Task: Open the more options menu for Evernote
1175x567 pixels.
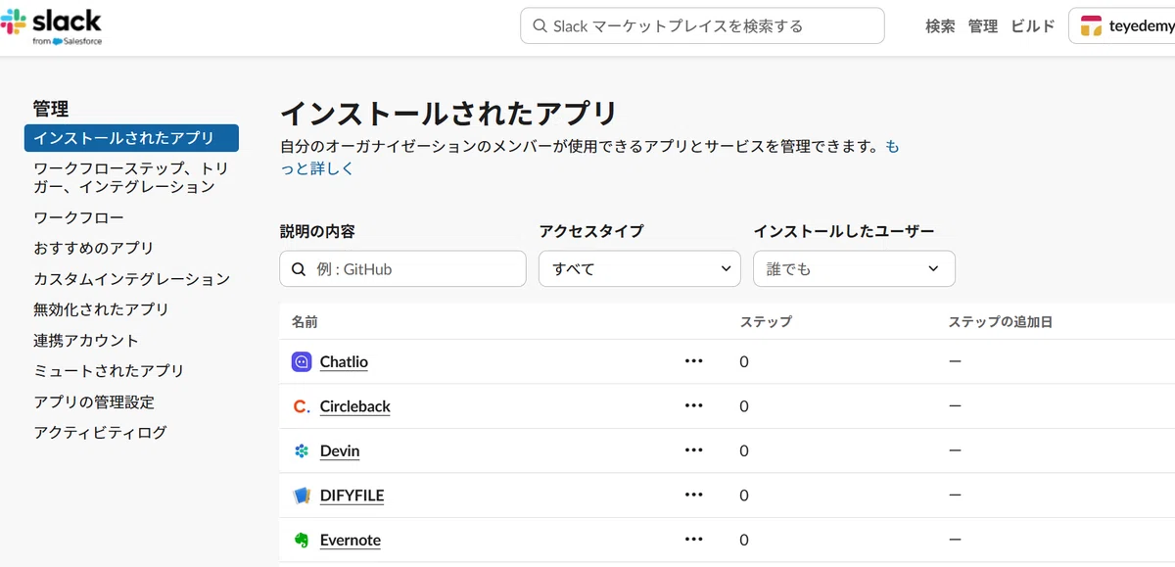Action: (x=694, y=540)
